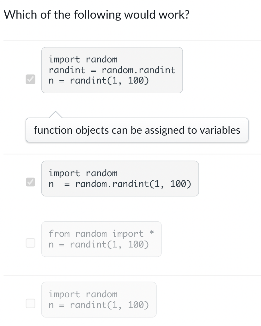
Task: Click the tooltip's pointer arrow
Action: point(55,114)
